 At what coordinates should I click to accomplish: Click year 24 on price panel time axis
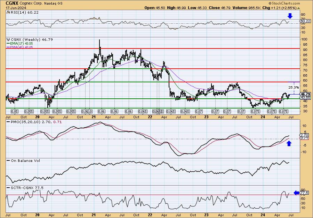263,117
